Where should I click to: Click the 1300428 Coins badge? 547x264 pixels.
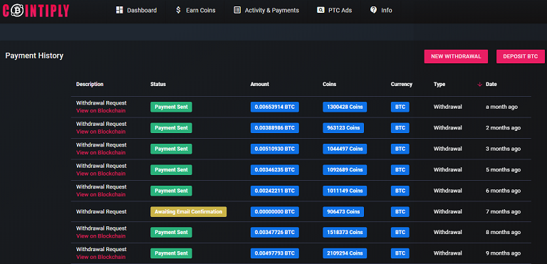tap(345, 107)
